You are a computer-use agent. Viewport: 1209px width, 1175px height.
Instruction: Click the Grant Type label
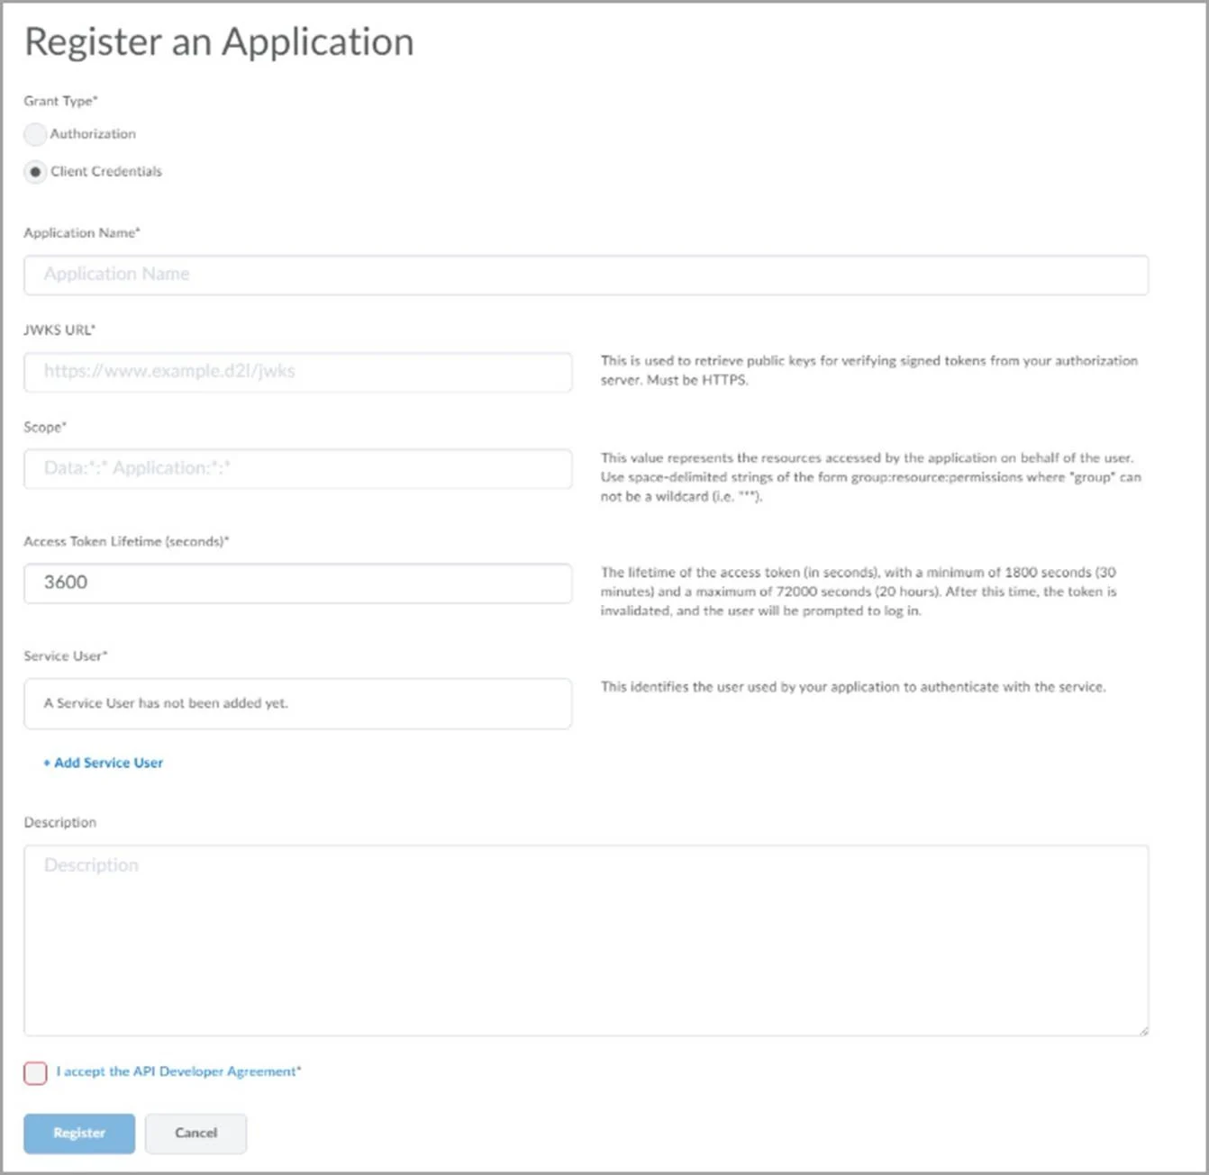click(60, 101)
